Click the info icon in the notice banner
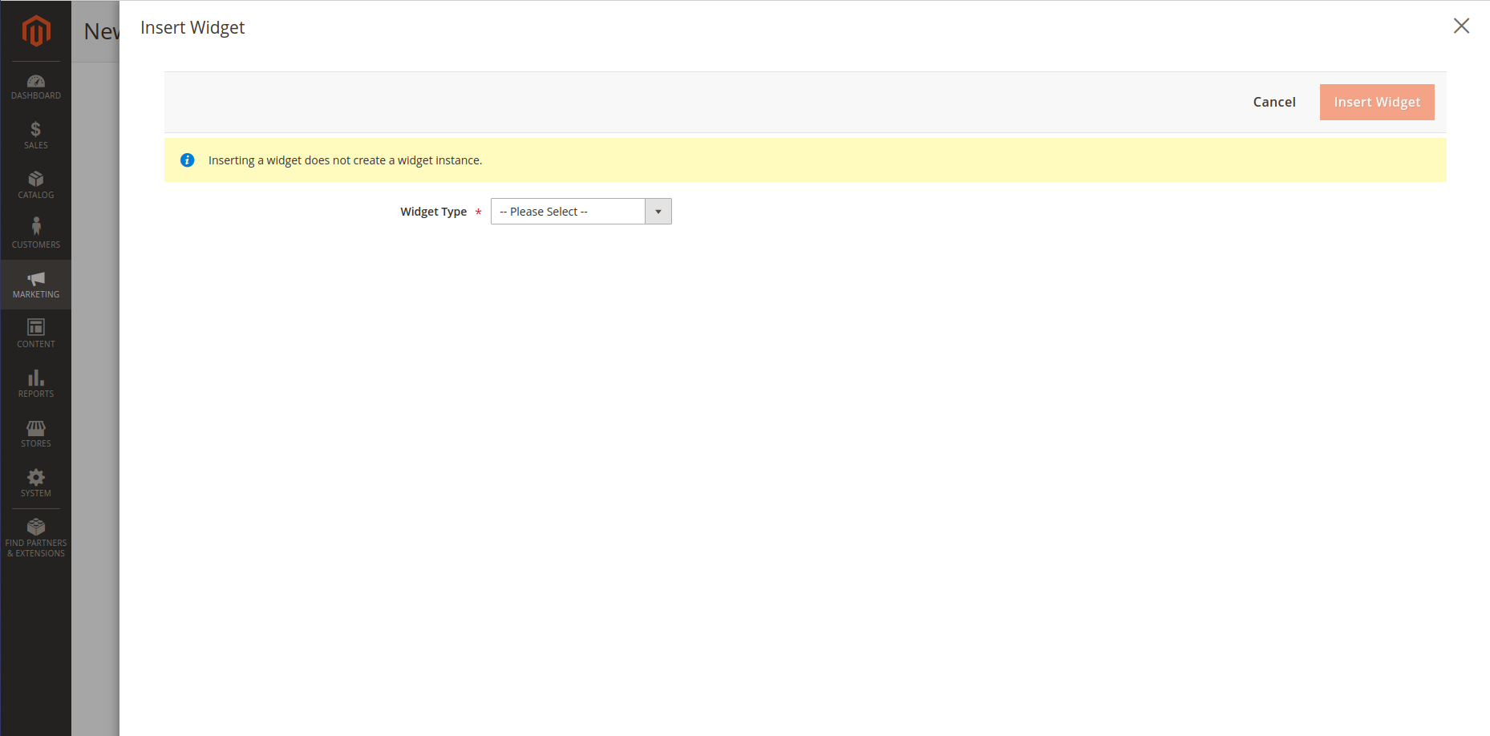Screen dimensions: 1490x736 [x=187, y=160]
